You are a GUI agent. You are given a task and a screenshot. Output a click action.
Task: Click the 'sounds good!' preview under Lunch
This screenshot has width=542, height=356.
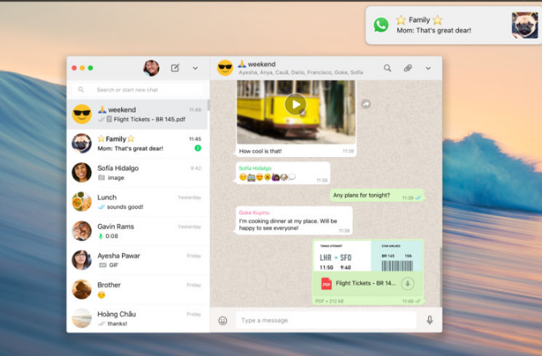(x=124, y=207)
